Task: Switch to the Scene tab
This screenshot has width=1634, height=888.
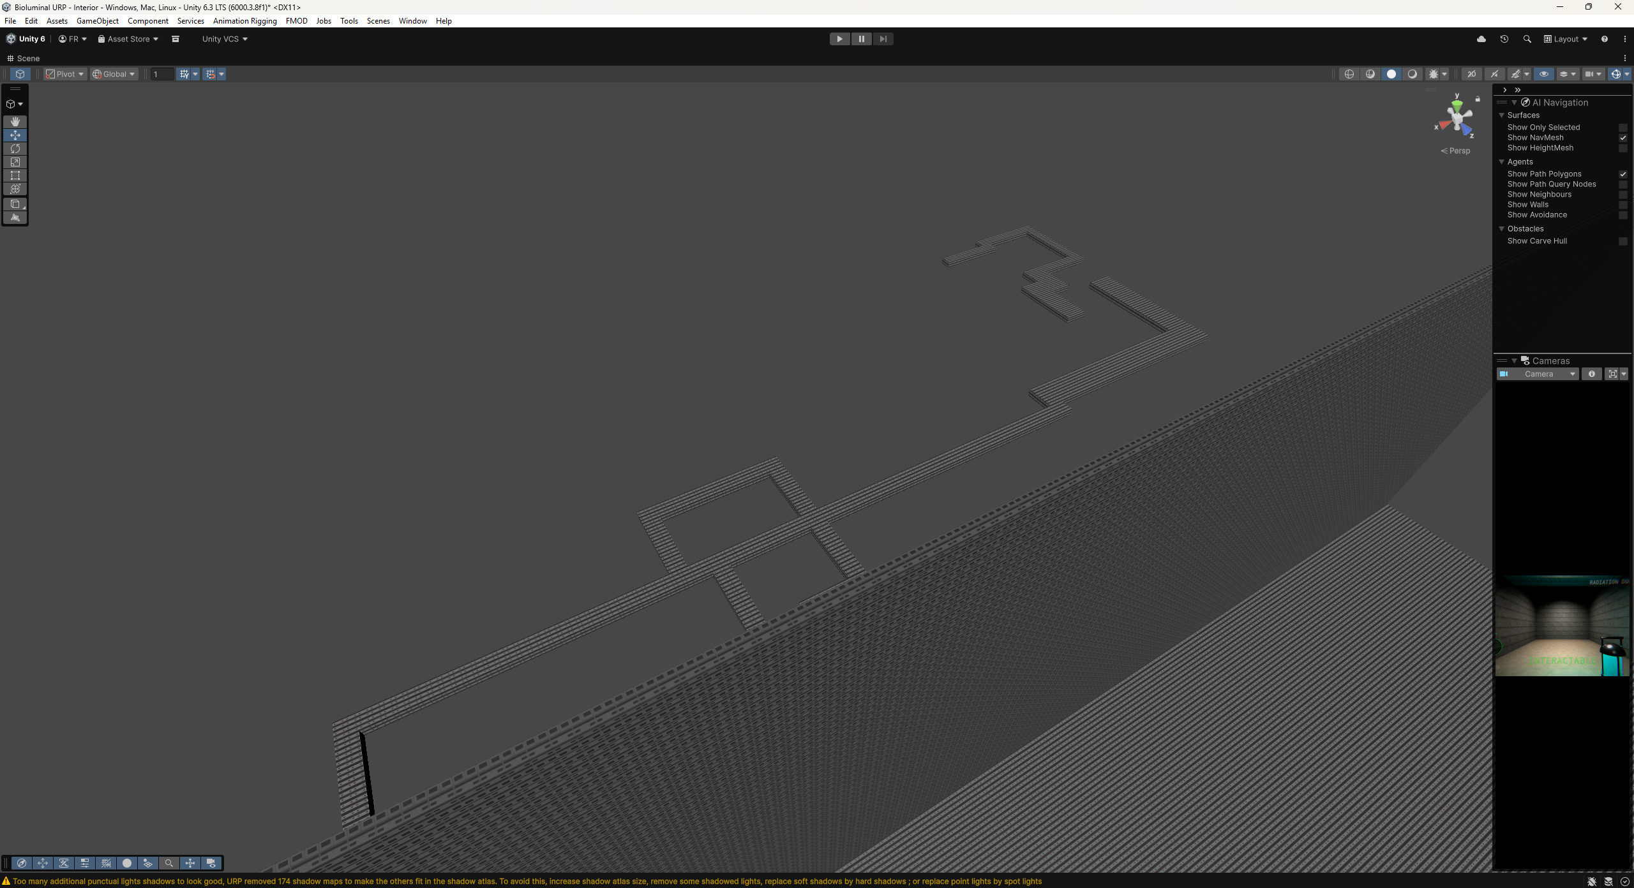Action: point(24,58)
